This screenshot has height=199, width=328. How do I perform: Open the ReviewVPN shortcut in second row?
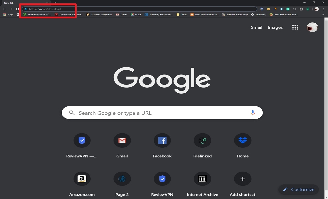click(x=162, y=184)
